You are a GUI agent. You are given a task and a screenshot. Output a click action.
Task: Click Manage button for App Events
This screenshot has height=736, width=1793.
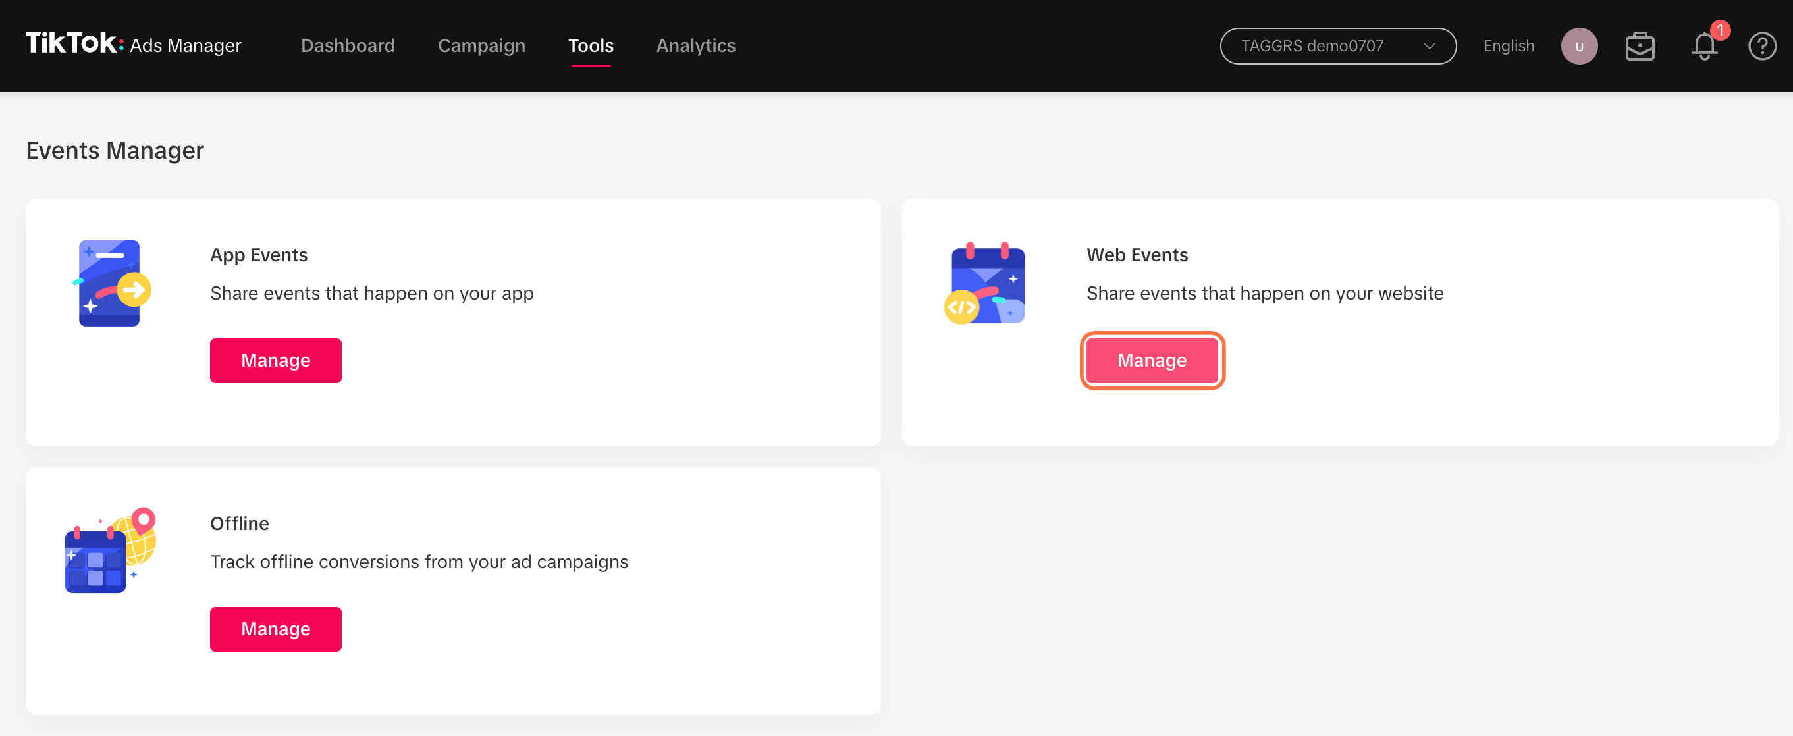tap(276, 360)
